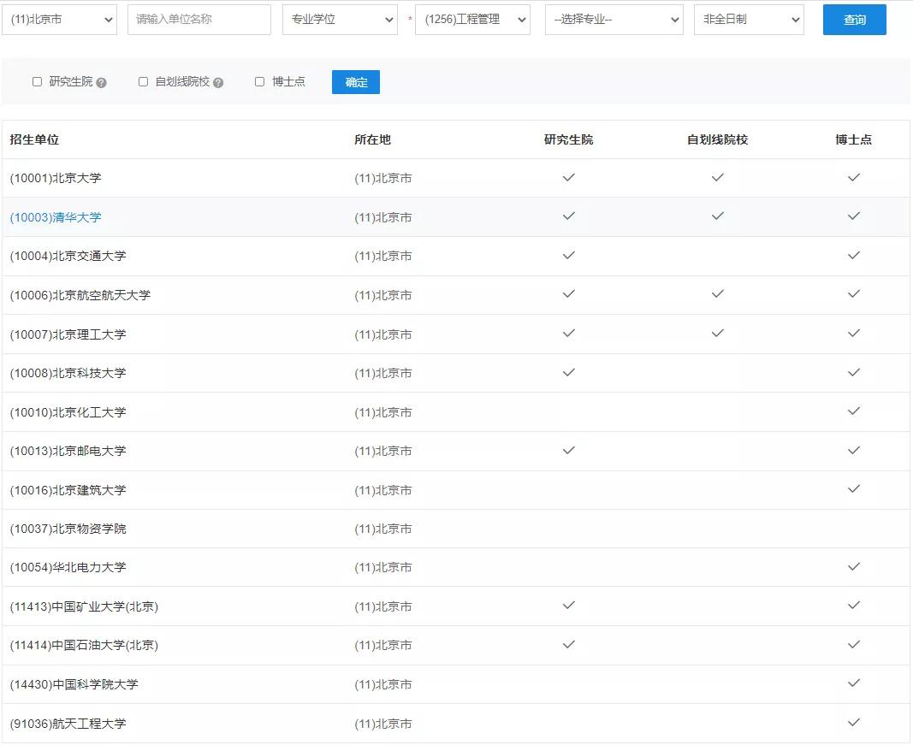Screen dimensions: 913x745
Task: Click 中国矿业大学(北京)'s 研究生院 checkmark
Action: 568,606
